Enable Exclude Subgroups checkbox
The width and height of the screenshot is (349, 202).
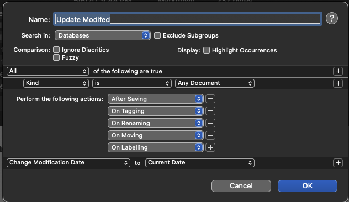pyautogui.click(x=157, y=35)
